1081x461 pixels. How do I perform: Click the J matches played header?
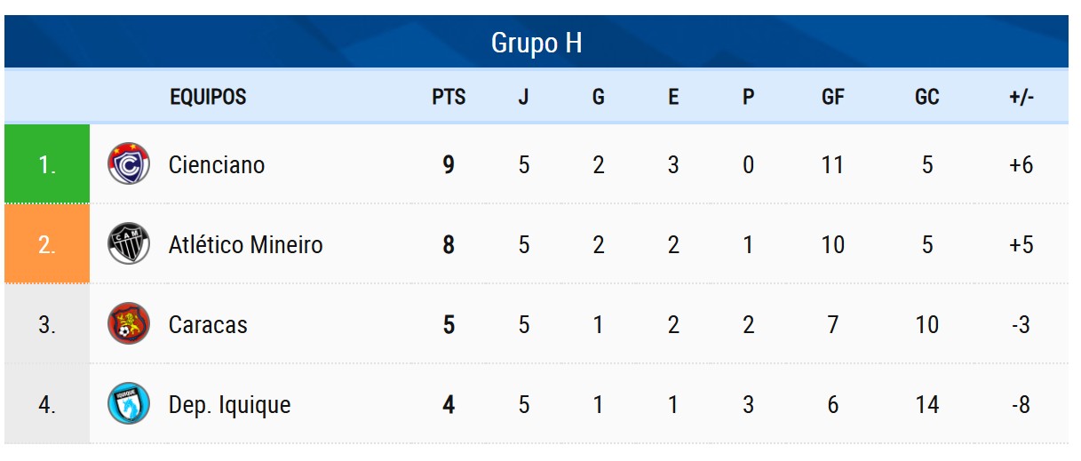524,97
